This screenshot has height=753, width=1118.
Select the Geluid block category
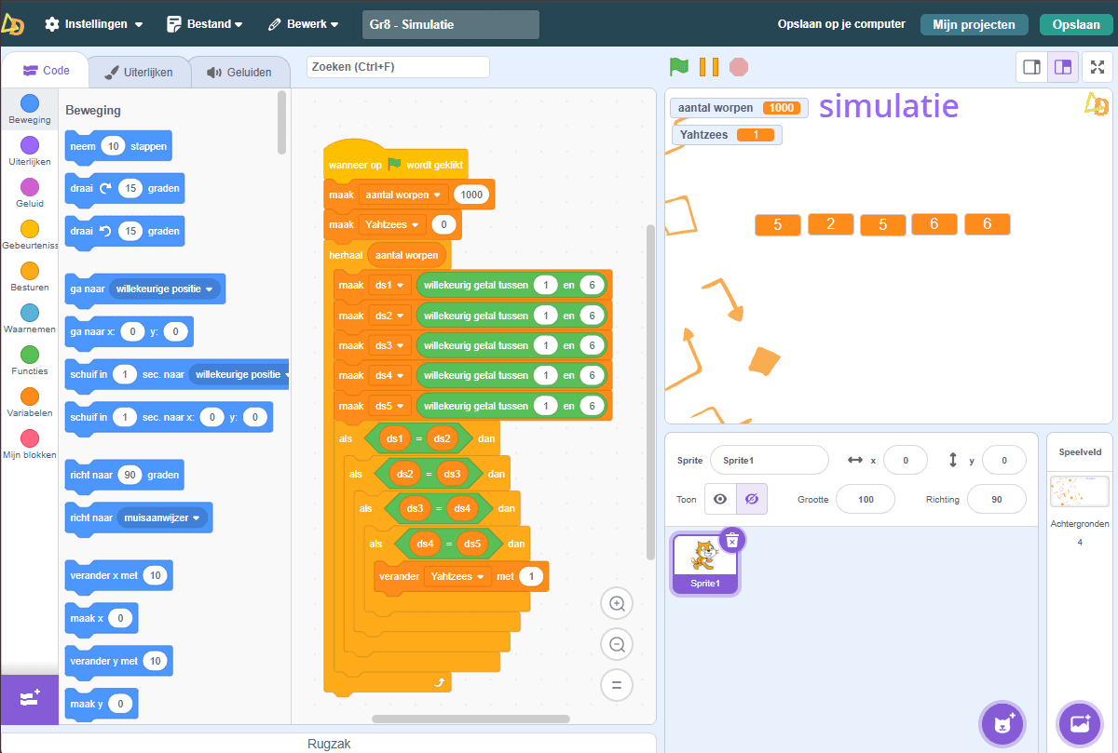coord(30,193)
